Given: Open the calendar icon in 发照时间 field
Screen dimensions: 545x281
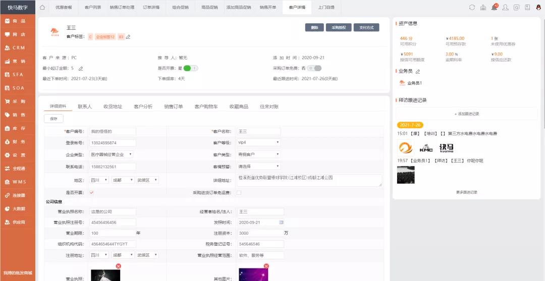Looking at the screenshot, I should (x=281, y=222).
